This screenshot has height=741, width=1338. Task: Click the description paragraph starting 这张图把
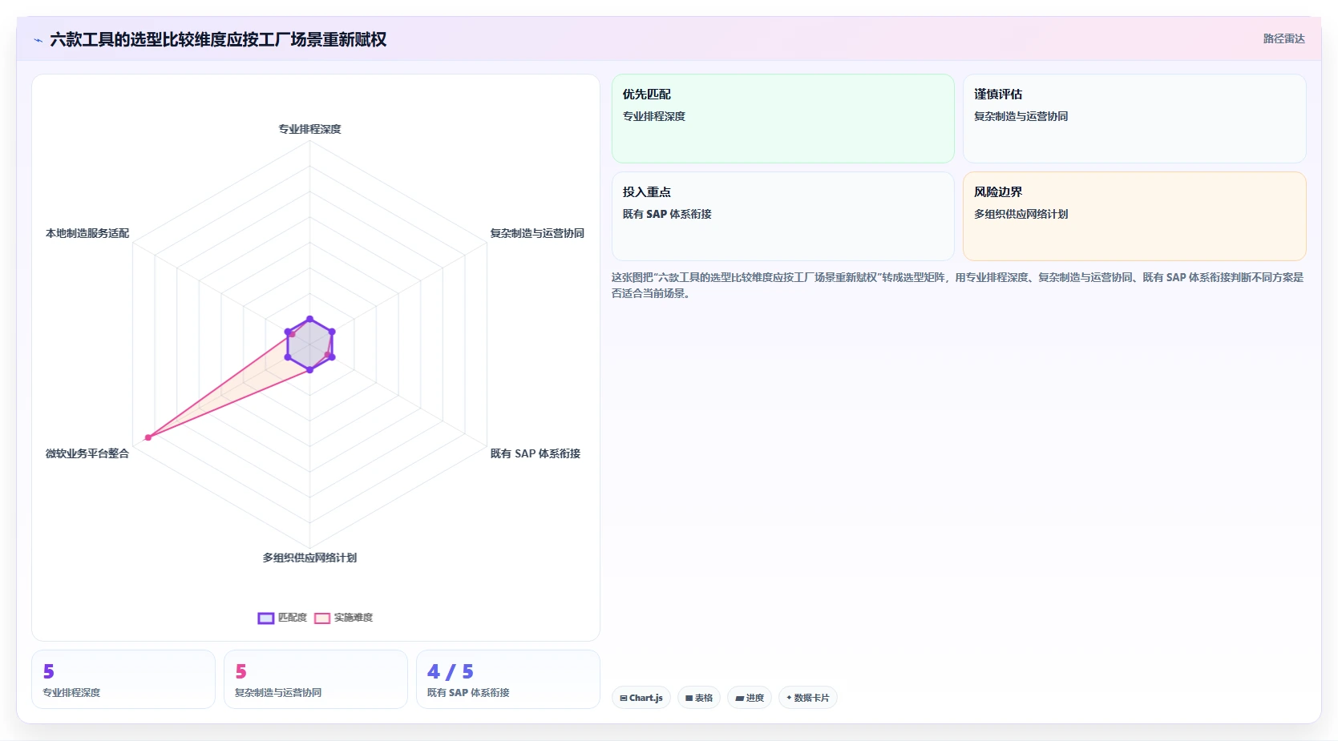pyautogui.click(x=958, y=285)
